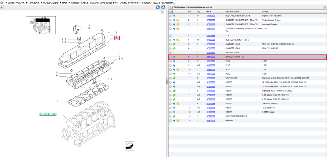
Task: Open part number link for GASKET,4.47mm Thk
Action: (x=211, y=57)
